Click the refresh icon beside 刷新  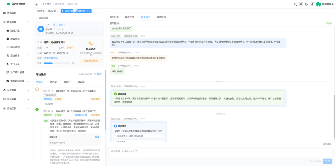tap(95, 74)
